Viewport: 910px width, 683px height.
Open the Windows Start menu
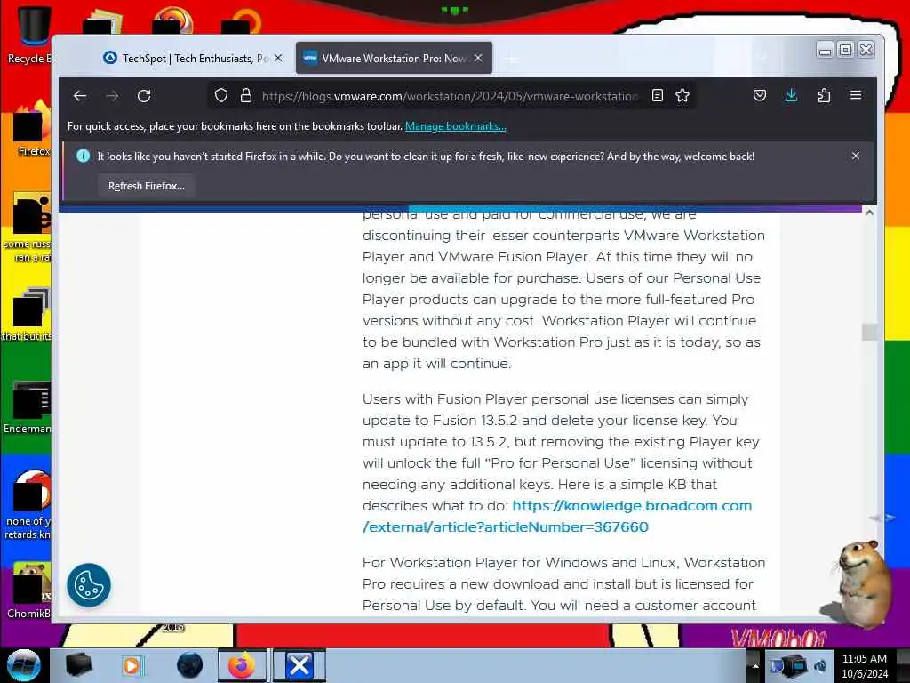24,665
